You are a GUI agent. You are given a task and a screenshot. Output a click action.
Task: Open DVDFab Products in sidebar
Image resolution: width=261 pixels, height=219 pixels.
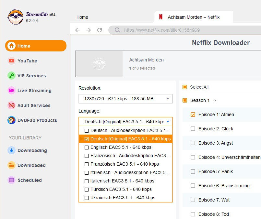[37, 120]
